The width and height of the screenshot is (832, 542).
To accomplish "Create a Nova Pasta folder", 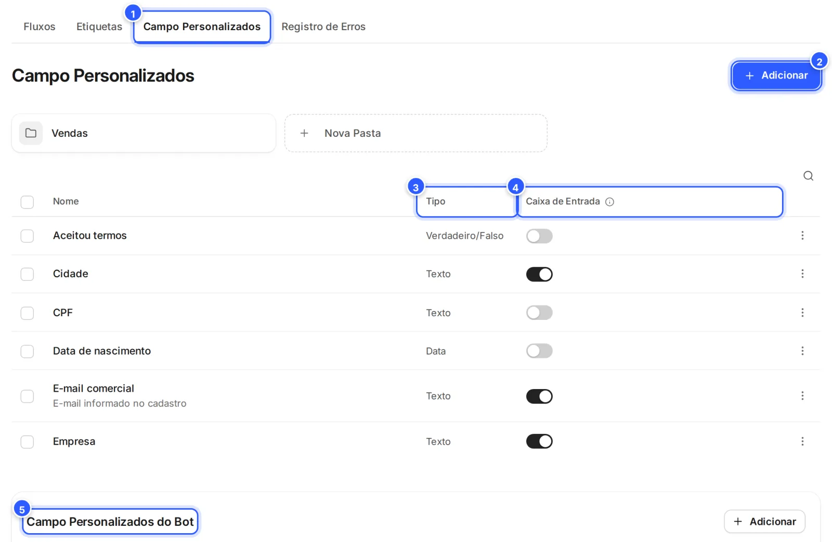I will pyautogui.click(x=415, y=133).
